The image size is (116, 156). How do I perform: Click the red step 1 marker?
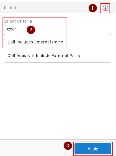pyautogui.click(x=93, y=8)
